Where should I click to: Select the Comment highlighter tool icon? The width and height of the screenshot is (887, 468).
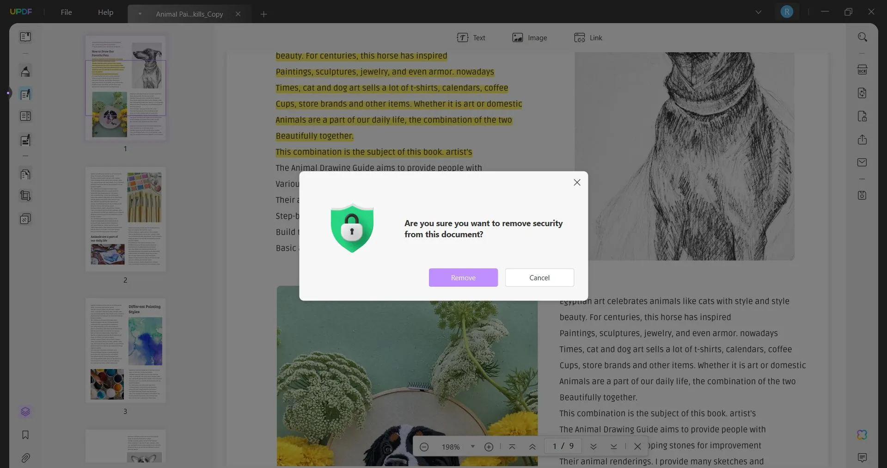tap(25, 72)
